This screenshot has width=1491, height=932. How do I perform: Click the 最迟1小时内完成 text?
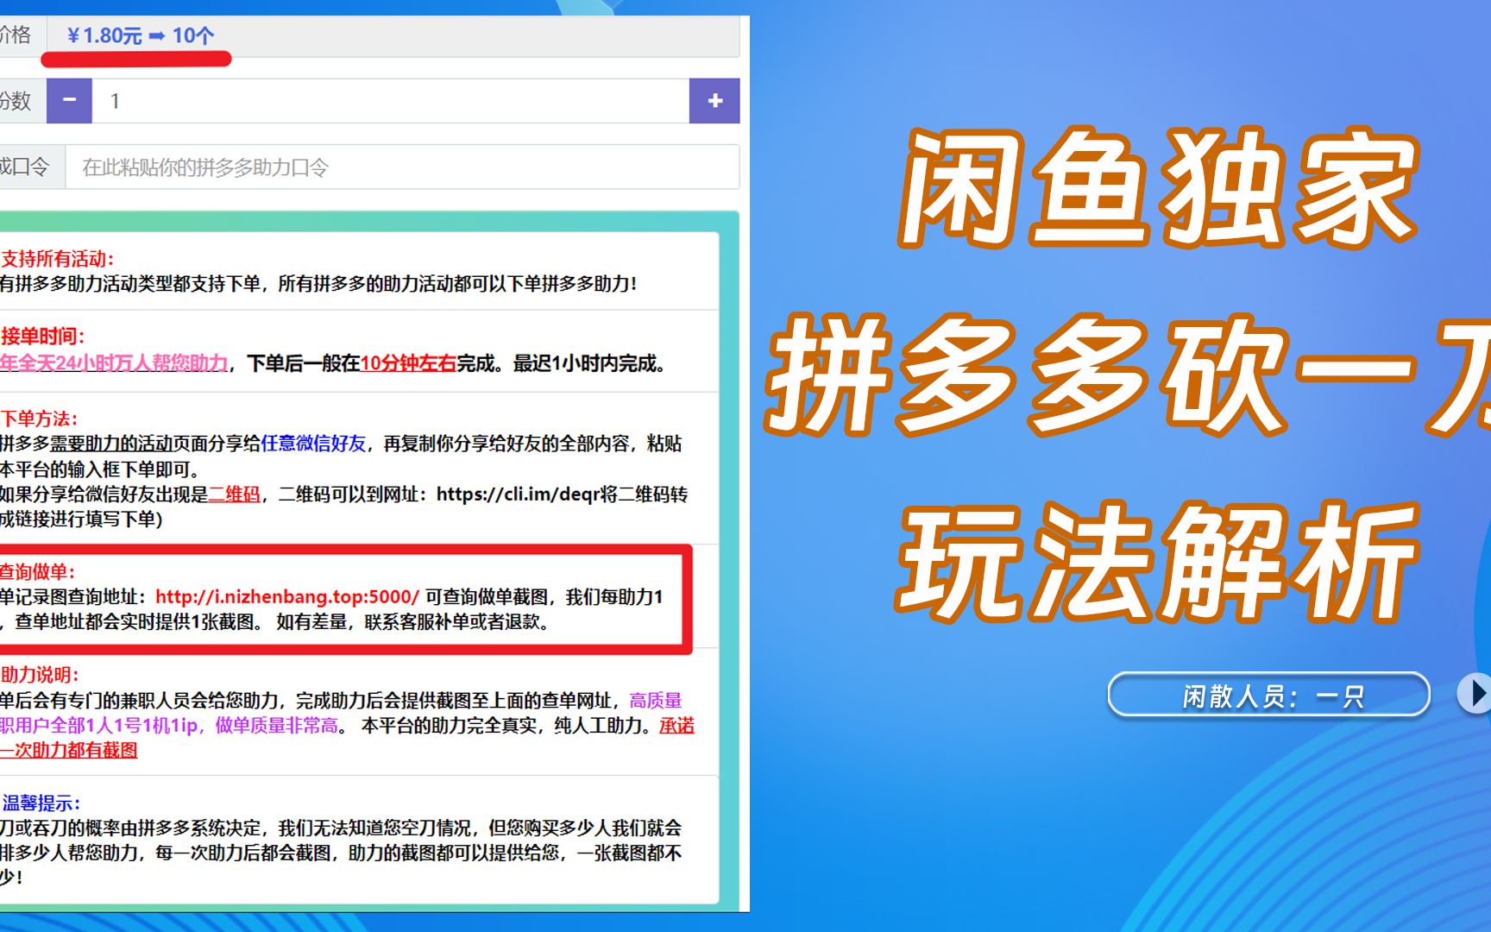click(x=585, y=363)
